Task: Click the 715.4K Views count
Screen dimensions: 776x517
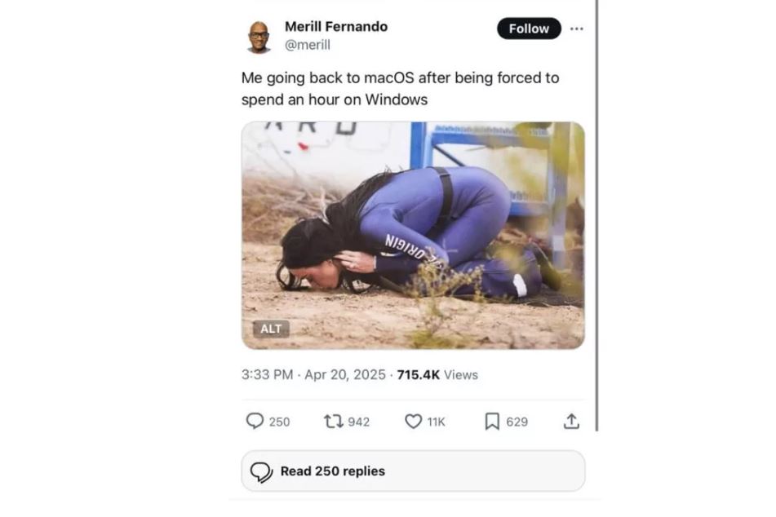Action: point(437,375)
